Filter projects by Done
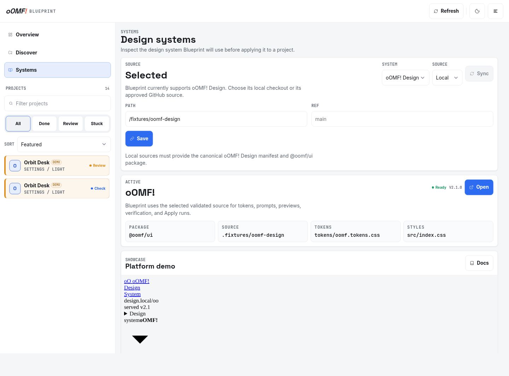Image resolution: width=509 pixels, height=376 pixels. (44, 124)
